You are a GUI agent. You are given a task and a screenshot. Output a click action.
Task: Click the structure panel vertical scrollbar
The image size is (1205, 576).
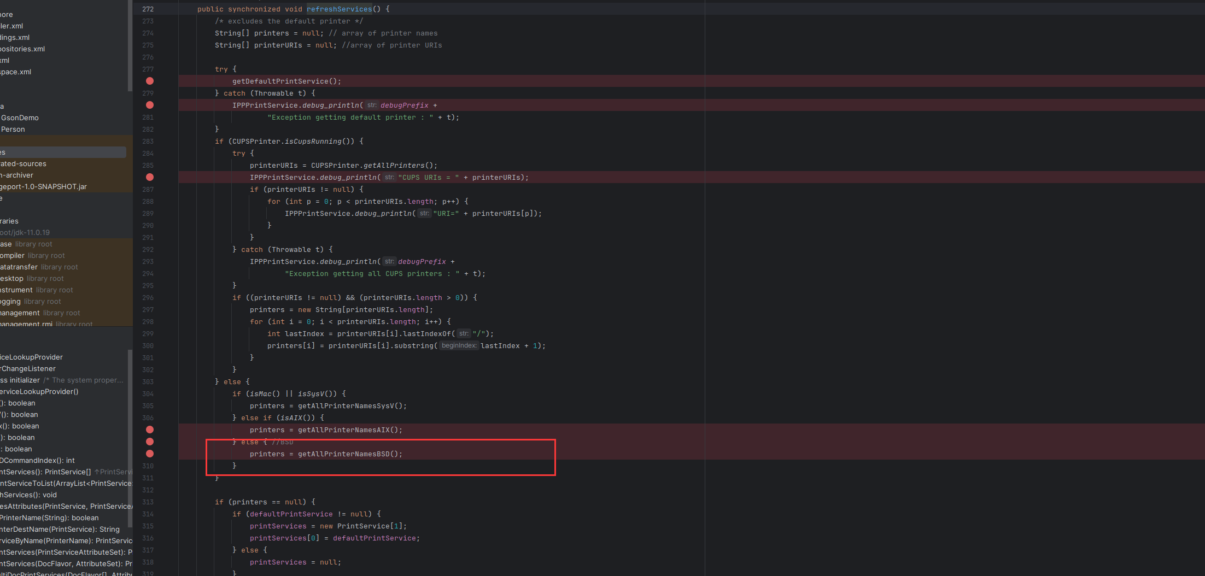click(130, 438)
